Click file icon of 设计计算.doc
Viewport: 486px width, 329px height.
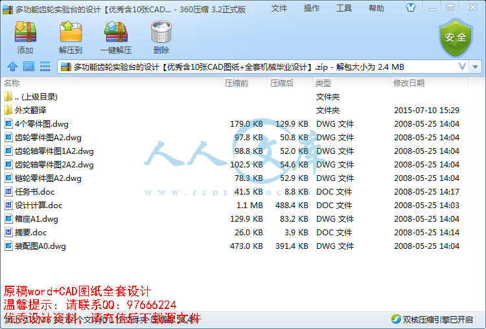tap(8, 206)
